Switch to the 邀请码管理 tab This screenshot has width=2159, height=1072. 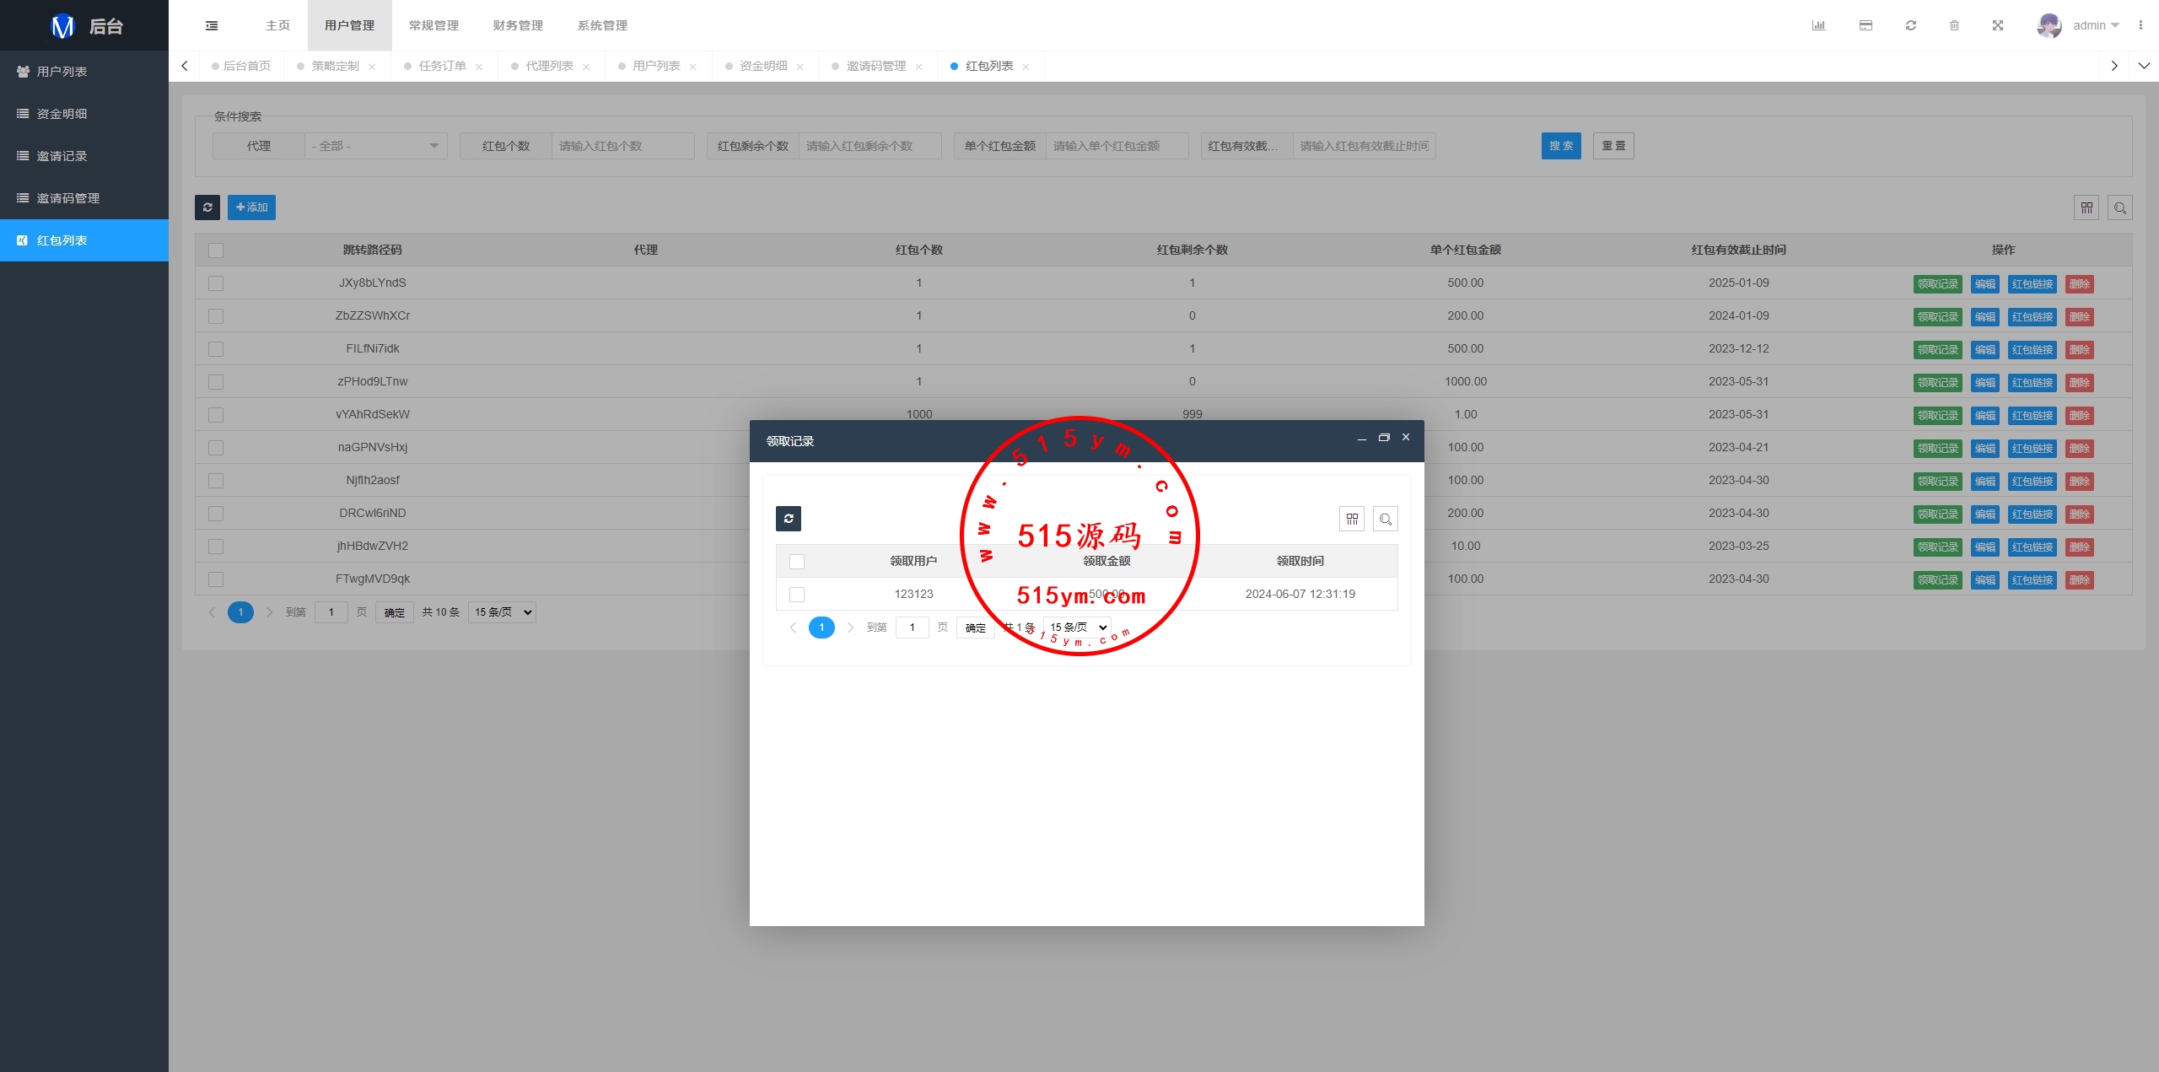875,66
